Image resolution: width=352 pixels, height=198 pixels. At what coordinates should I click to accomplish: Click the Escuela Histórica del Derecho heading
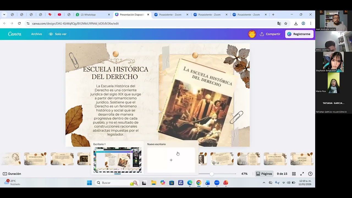pyautogui.click(x=116, y=73)
